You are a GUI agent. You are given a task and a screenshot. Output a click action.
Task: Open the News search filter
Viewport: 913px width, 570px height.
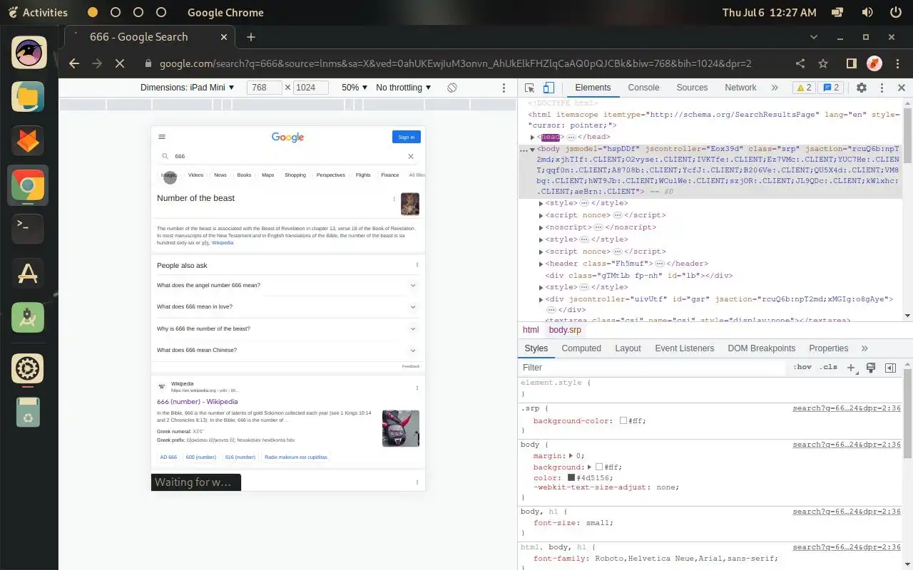click(220, 175)
